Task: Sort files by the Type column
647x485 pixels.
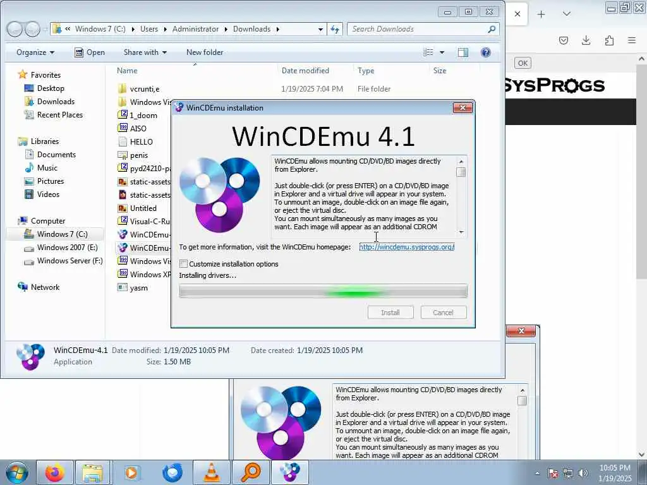Action: [366, 71]
